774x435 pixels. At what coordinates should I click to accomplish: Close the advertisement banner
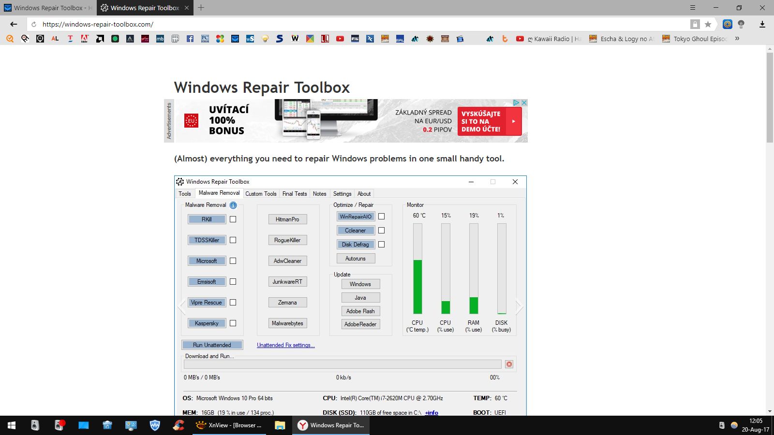(x=524, y=103)
